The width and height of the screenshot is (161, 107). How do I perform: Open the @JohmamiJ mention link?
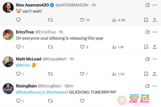coord(57,92)
